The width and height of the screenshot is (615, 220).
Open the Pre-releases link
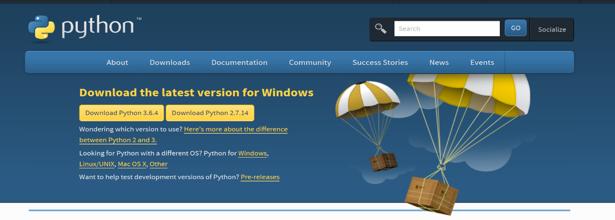click(260, 177)
